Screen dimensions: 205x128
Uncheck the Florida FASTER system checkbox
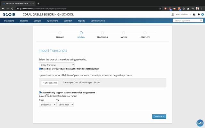coord(40,68)
